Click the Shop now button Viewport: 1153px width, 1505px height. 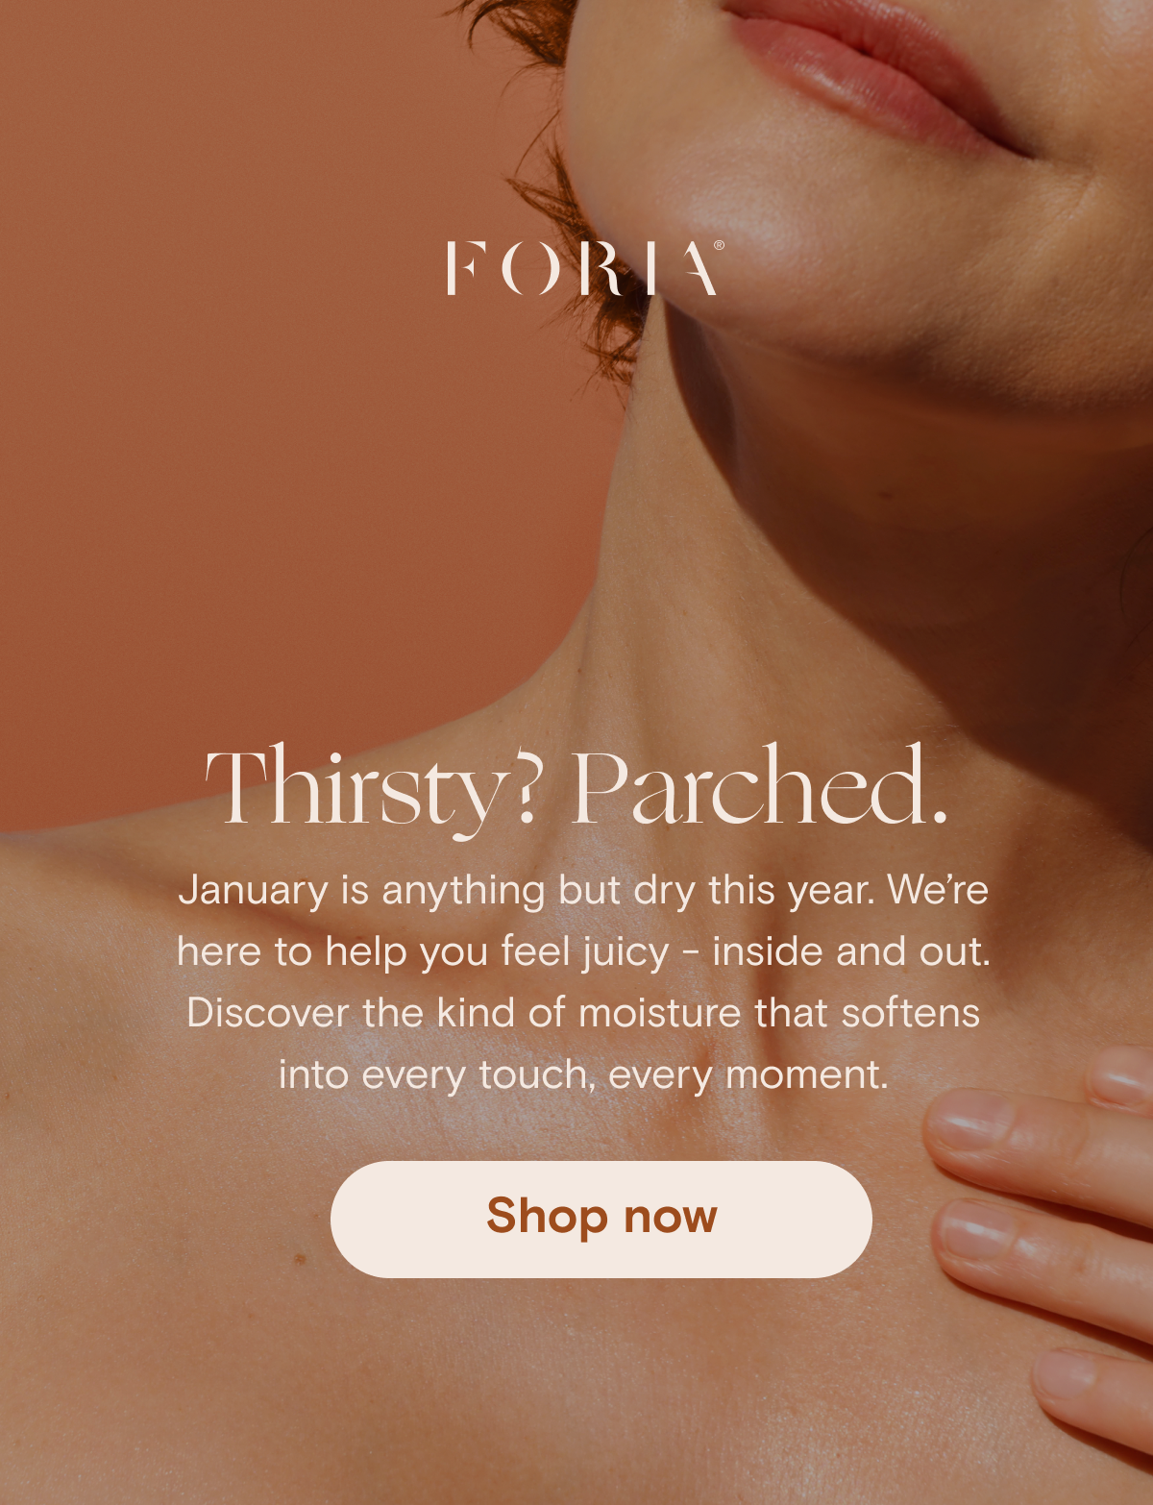pos(601,1219)
